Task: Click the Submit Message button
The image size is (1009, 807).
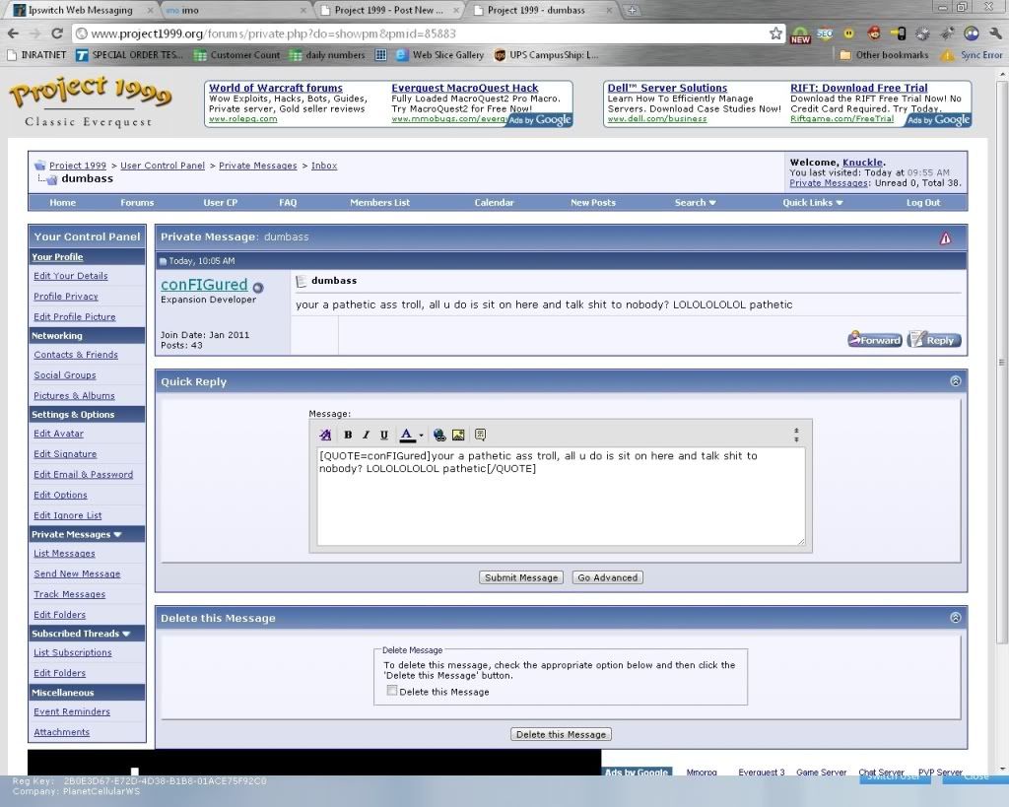Action: pos(521,577)
